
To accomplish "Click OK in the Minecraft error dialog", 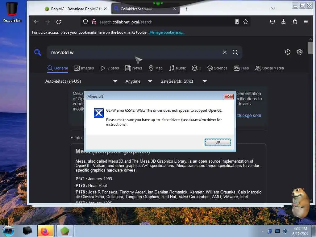I will click(x=218, y=142).
